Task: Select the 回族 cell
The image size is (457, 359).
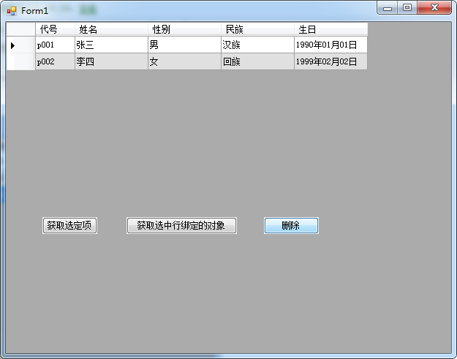Action: 257,61
